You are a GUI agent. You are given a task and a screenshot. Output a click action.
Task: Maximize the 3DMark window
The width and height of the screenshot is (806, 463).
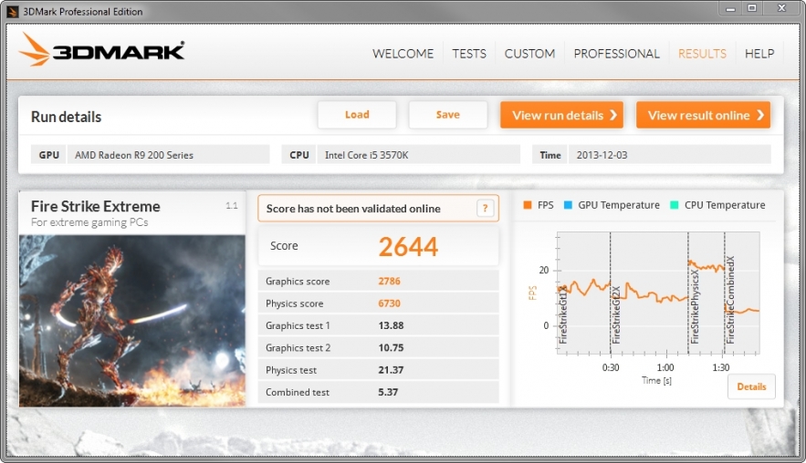[752, 8]
